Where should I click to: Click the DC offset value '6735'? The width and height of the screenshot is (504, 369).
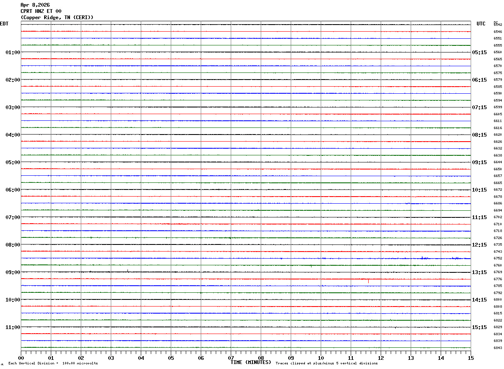point(498,245)
